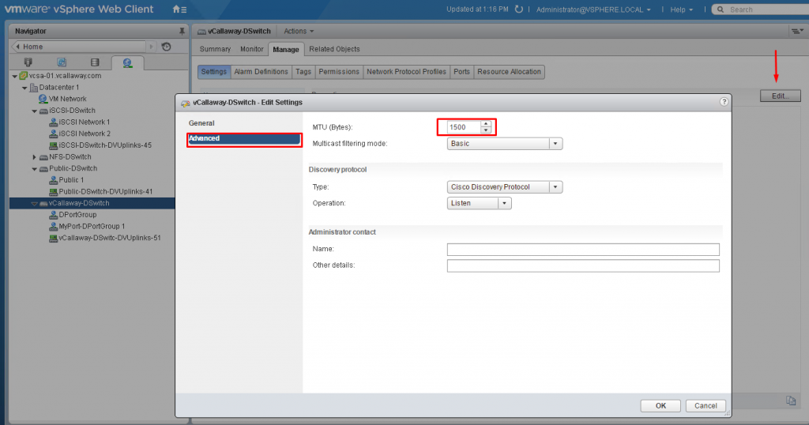Image resolution: width=809 pixels, height=425 pixels.
Task: Collapse vcsa-01.vcallaway.com tree node
Action: pos(14,76)
